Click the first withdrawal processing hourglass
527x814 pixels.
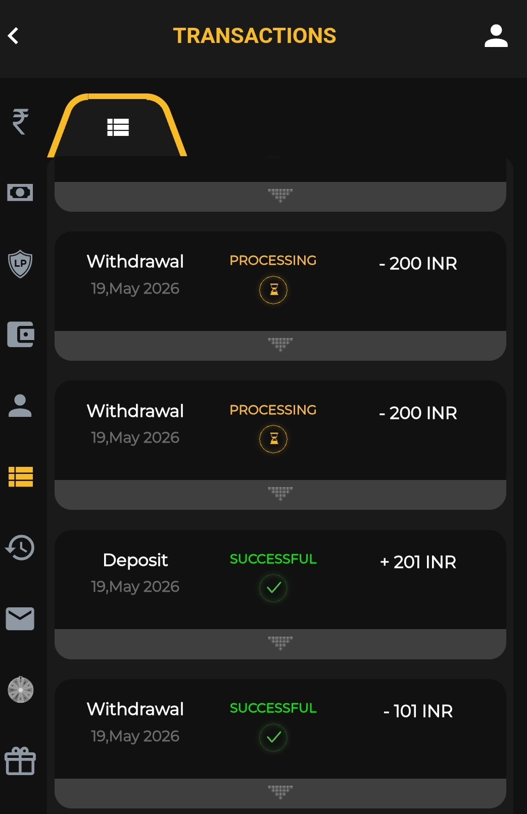point(273,290)
